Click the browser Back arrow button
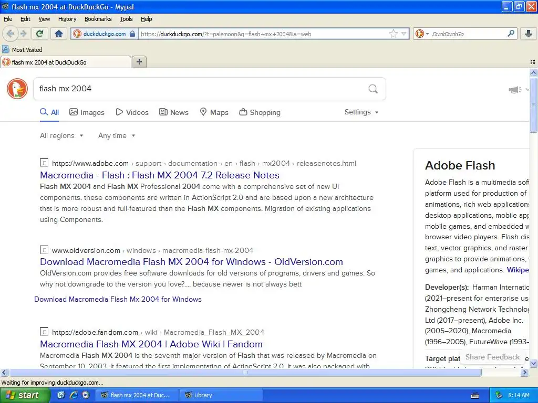The height and width of the screenshot is (403, 538). [11, 34]
